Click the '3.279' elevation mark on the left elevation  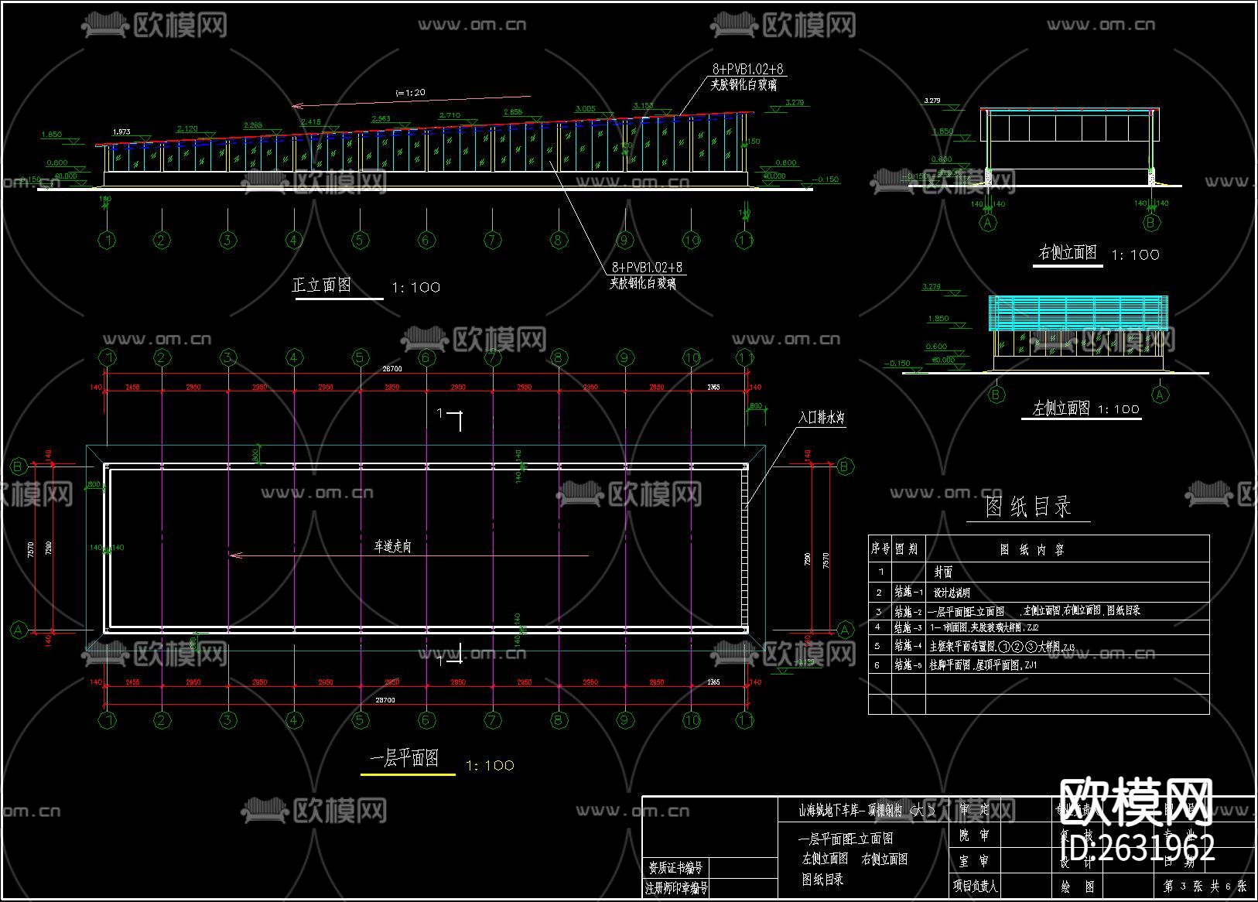pyautogui.click(x=932, y=287)
